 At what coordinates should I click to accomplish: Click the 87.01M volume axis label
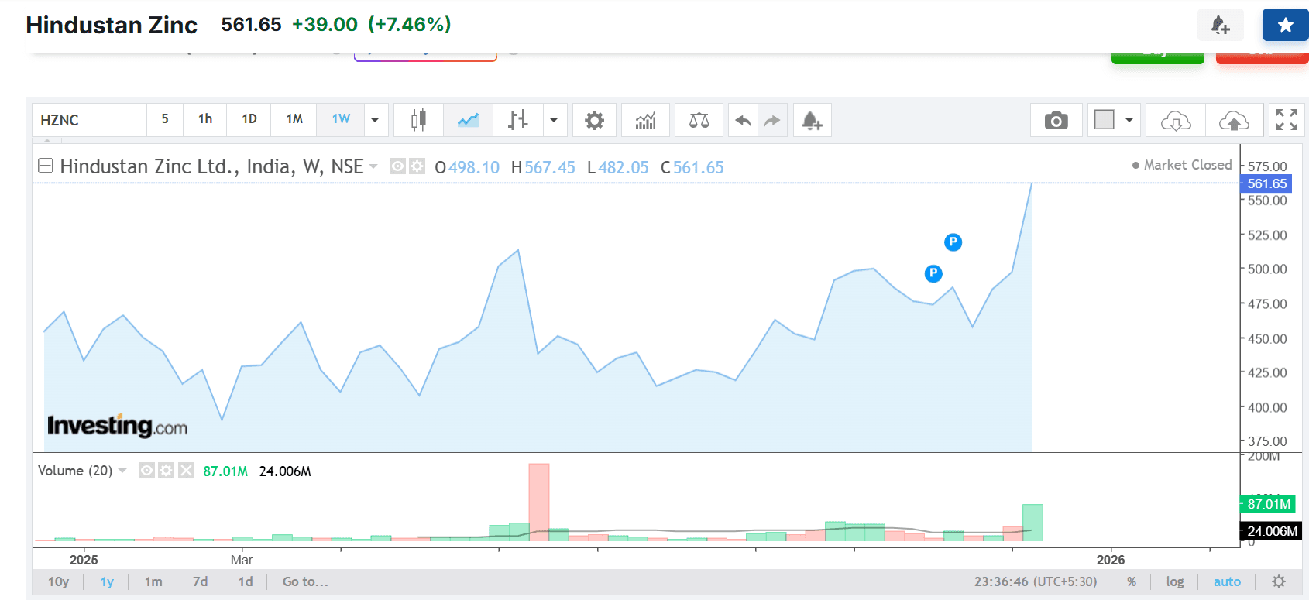[1269, 504]
